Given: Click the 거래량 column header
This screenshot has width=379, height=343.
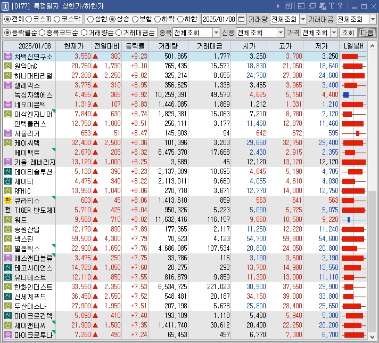Looking at the screenshot, I should 168,46.
